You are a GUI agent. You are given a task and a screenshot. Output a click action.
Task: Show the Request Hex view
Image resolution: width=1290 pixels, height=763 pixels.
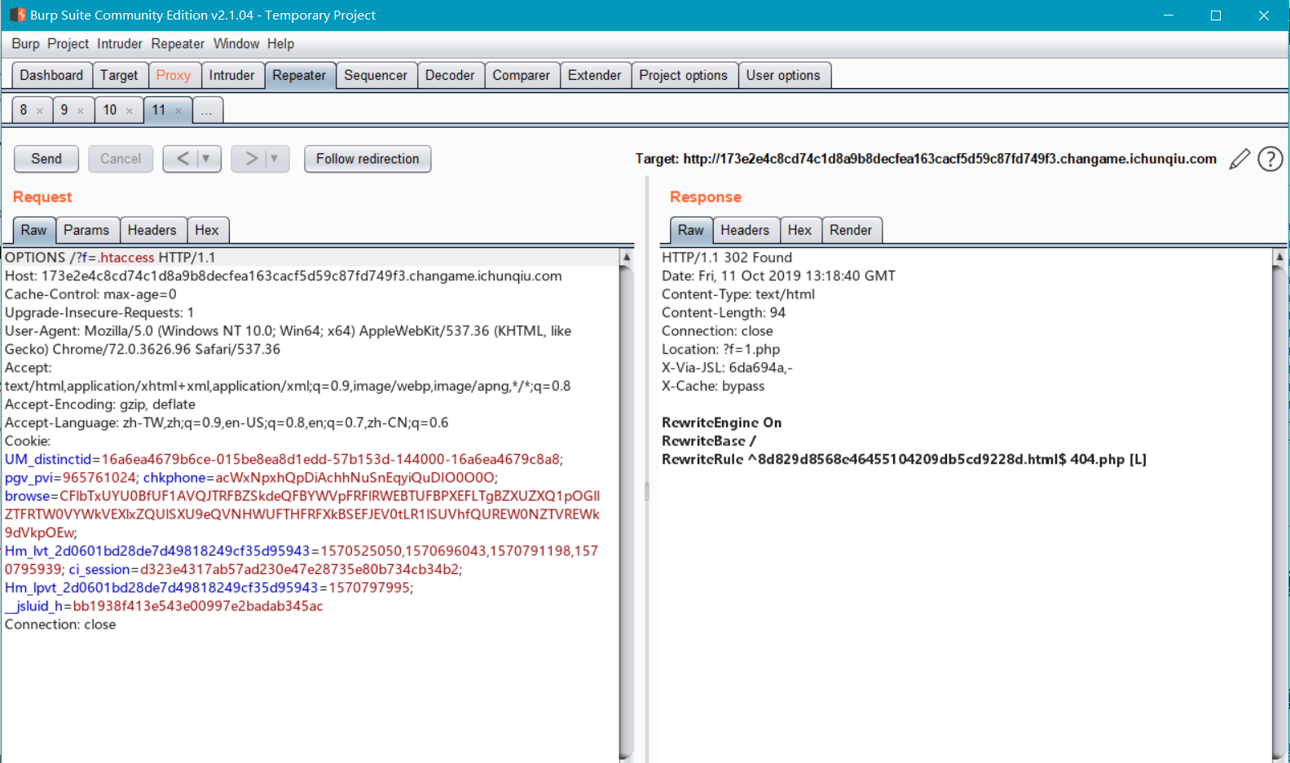(207, 230)
